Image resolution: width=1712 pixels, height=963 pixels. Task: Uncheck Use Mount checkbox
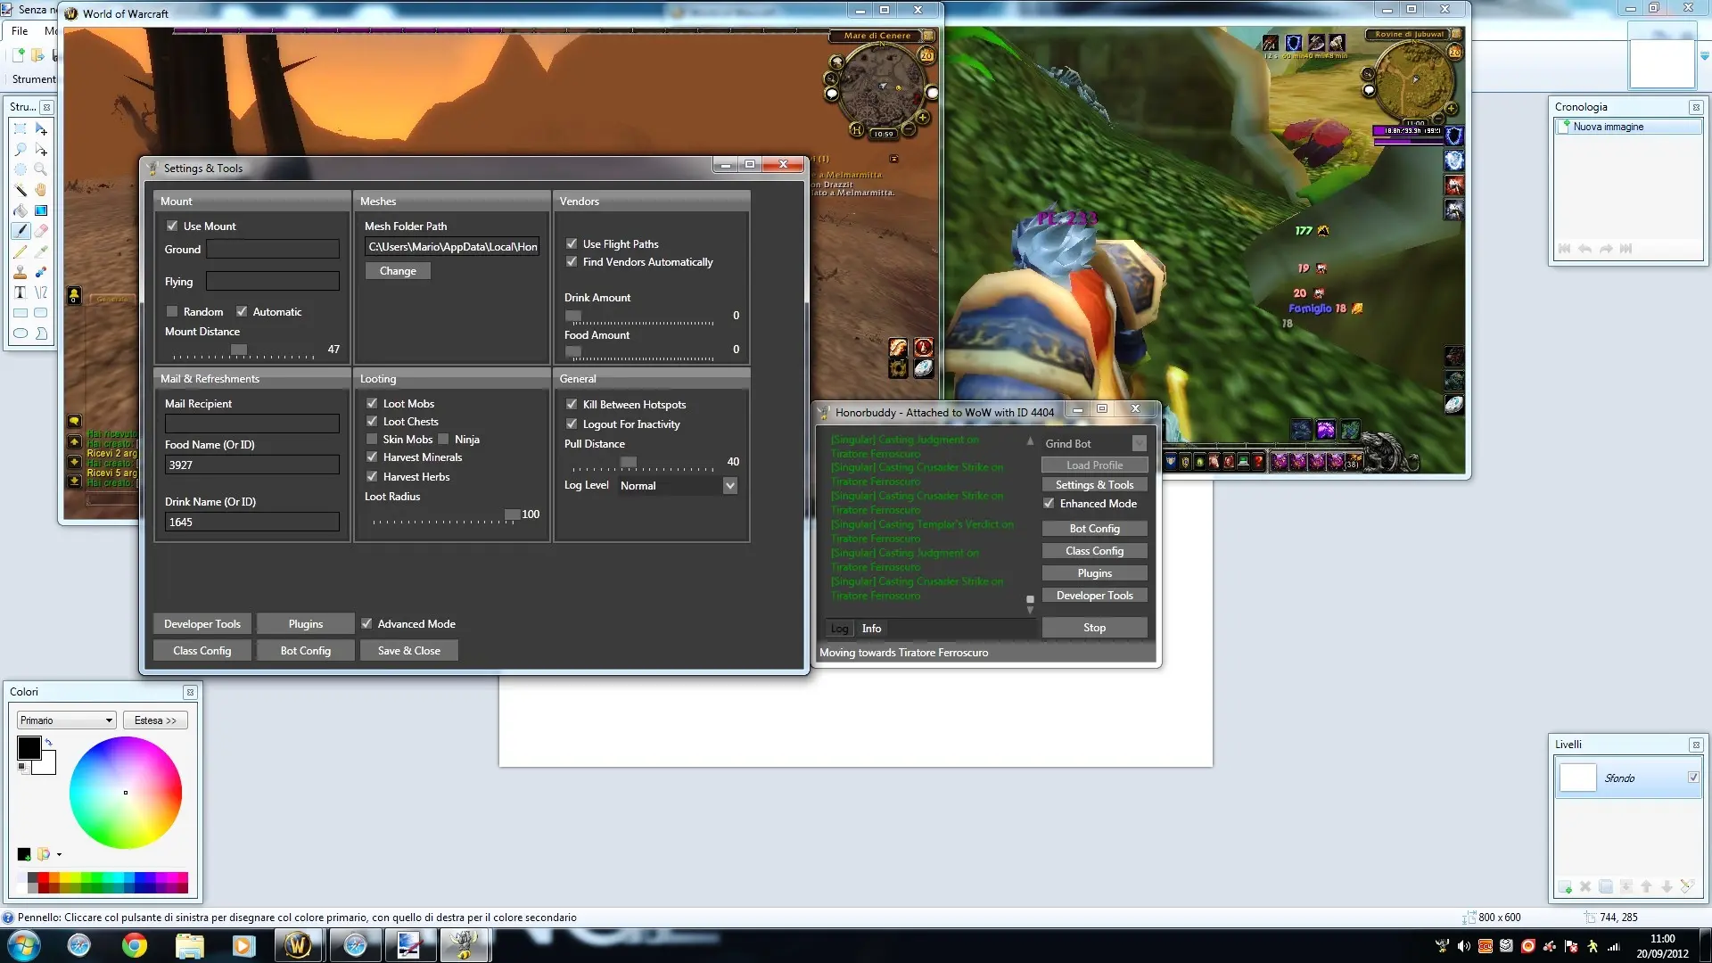[x=172, y=226]
